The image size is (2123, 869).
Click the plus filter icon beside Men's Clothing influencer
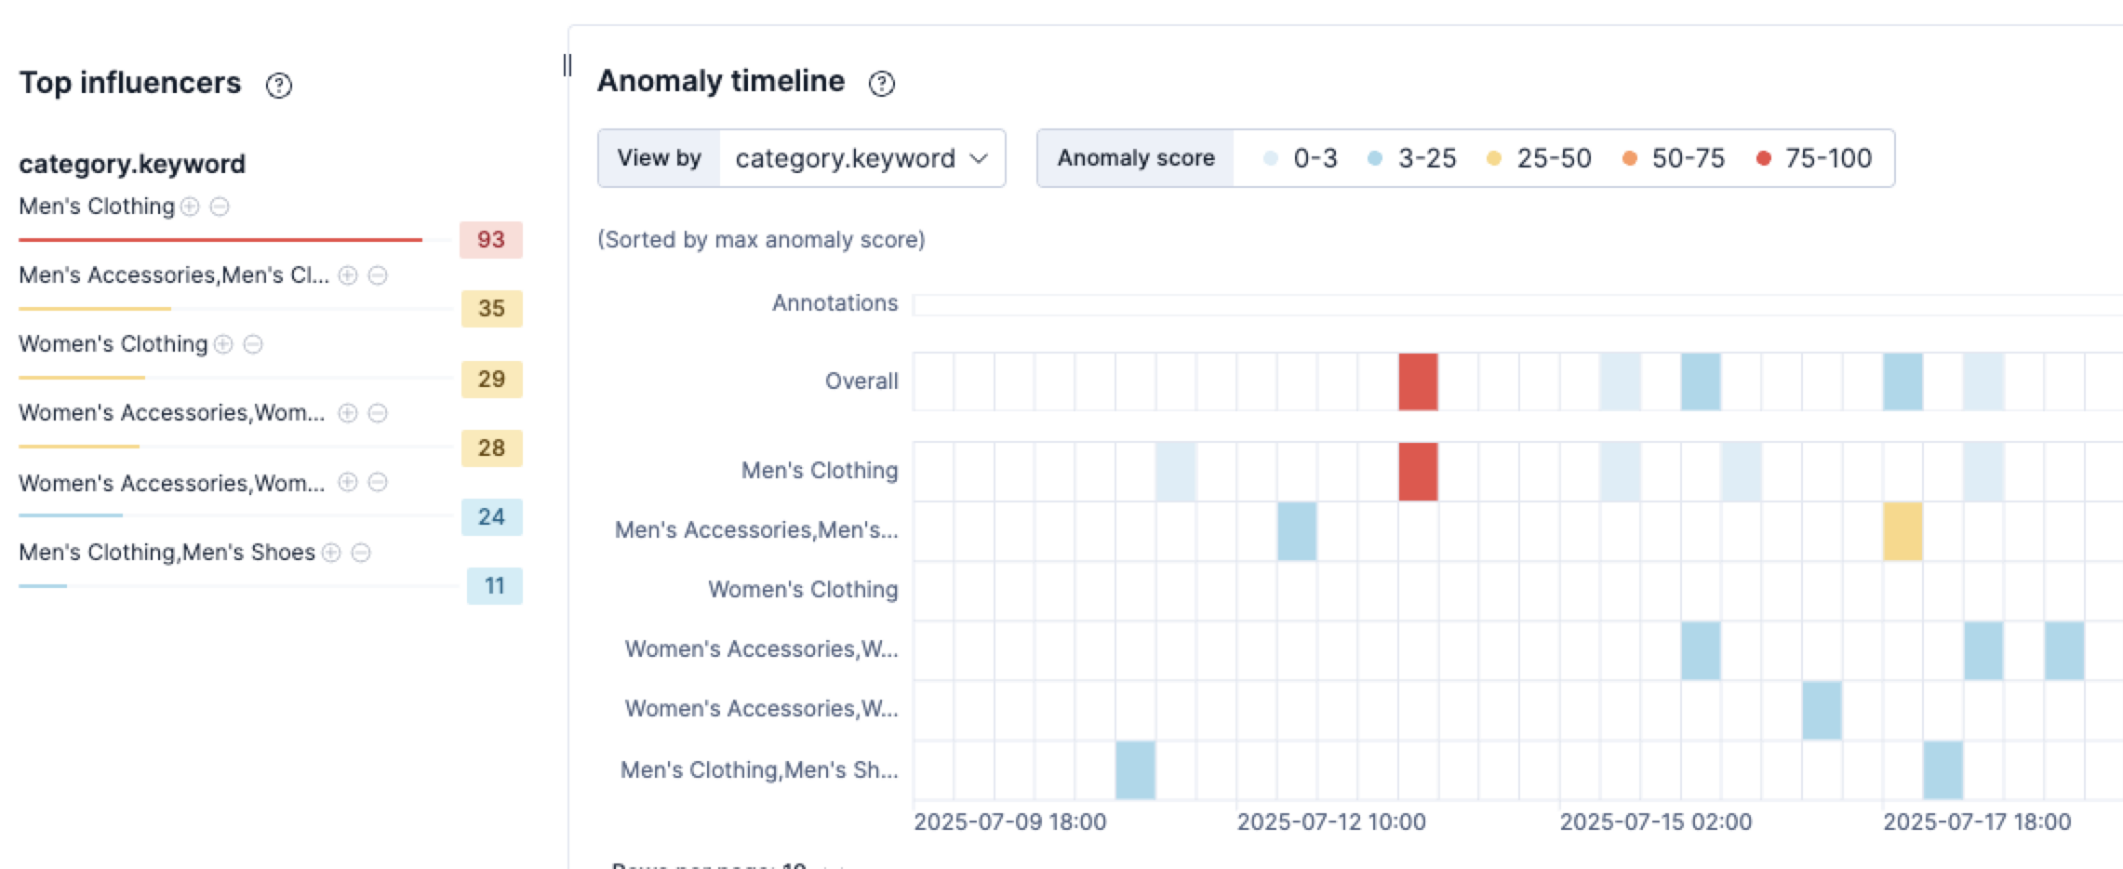(x=189, y=207)
